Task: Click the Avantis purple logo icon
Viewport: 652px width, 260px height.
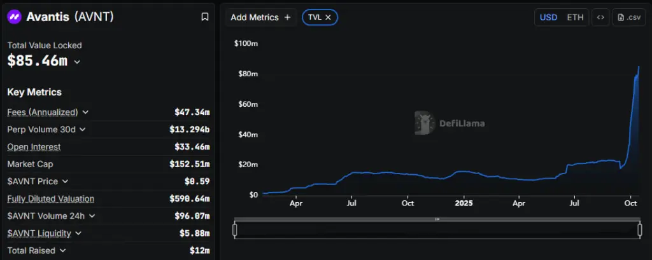Action: pos(14,17)
